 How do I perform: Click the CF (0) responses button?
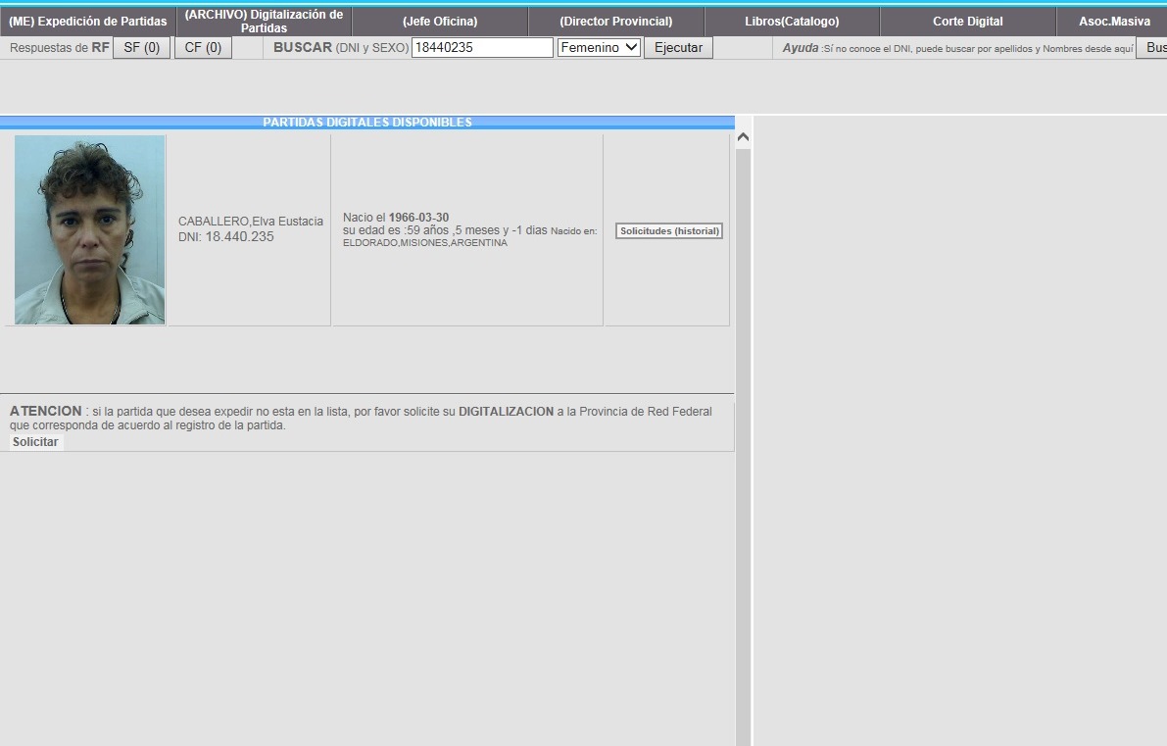pyautogui.click(x=203, y=47)
